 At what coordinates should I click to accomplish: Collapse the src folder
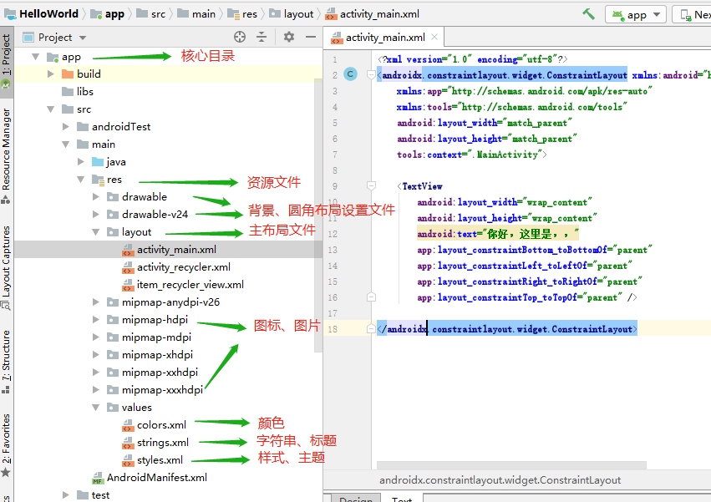pos(50,109)
